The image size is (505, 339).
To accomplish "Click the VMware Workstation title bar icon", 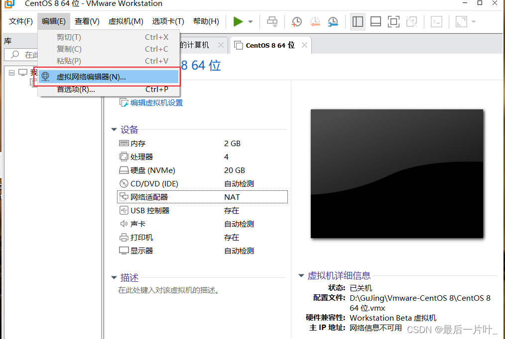I will pyautogui.click(x=9, y=4).
